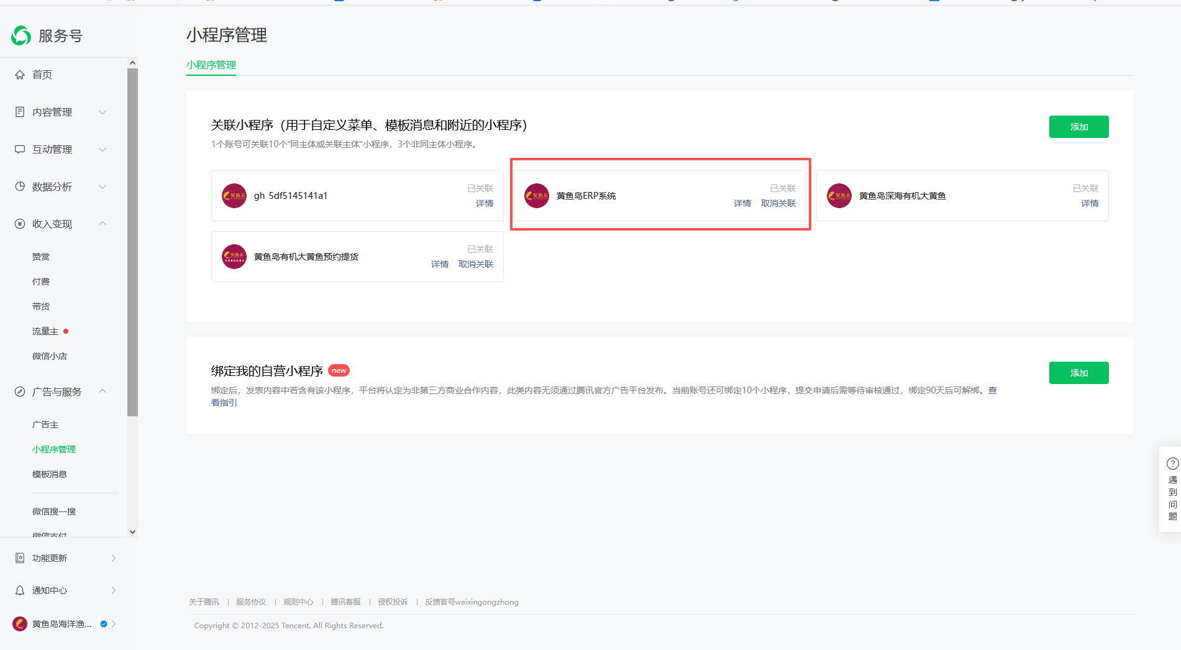This screenshot has height=650, width=1181.
Task: Click the blue verified badge icon
Action: [104, 624]
